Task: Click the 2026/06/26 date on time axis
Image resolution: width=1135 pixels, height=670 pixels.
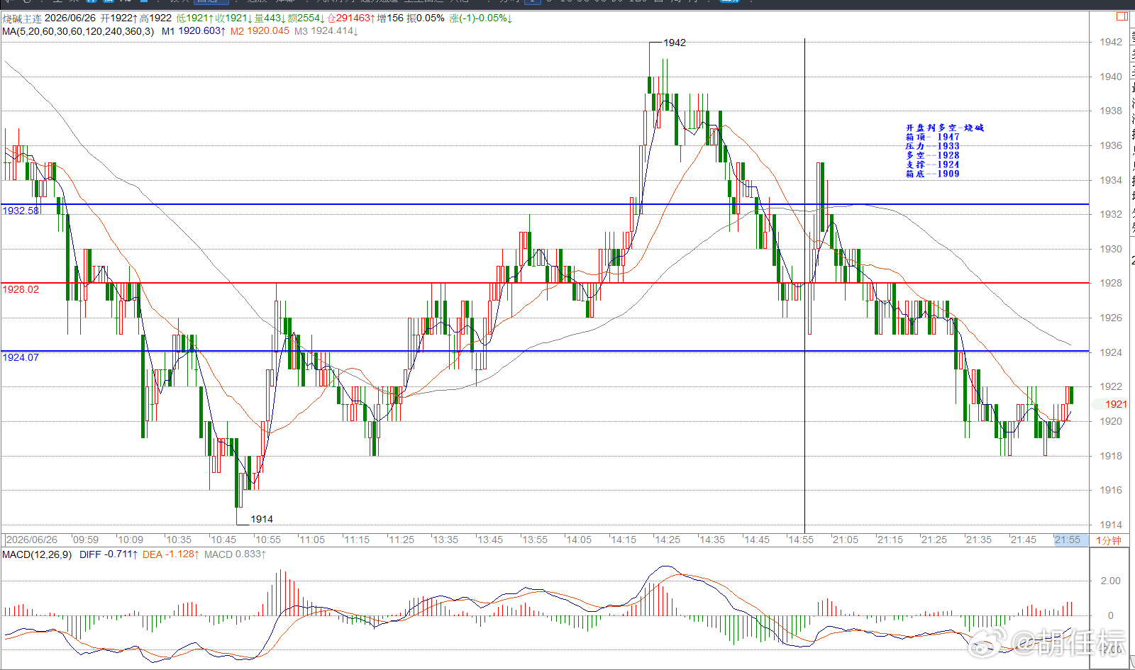Action: 32,540
